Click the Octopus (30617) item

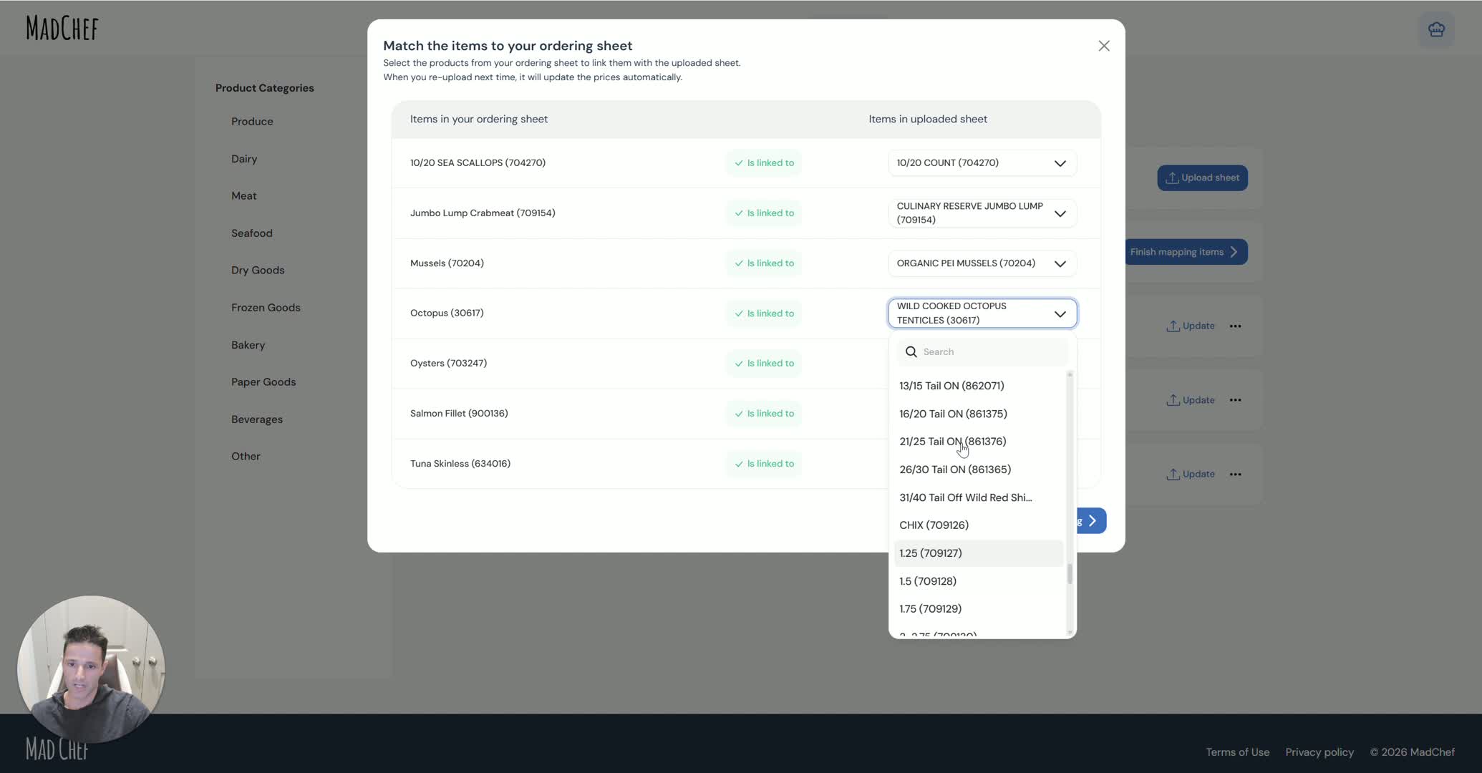click(x=447, y=313)
